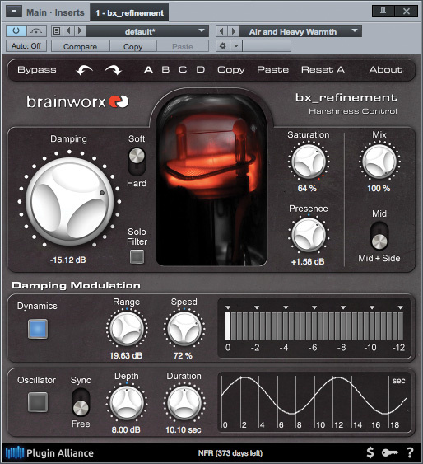Click the oscillator sine wave display
Screen dimensions: 423x464
click(314, 402)
